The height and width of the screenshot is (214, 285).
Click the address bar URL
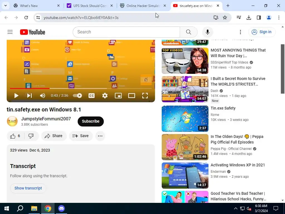81,18
